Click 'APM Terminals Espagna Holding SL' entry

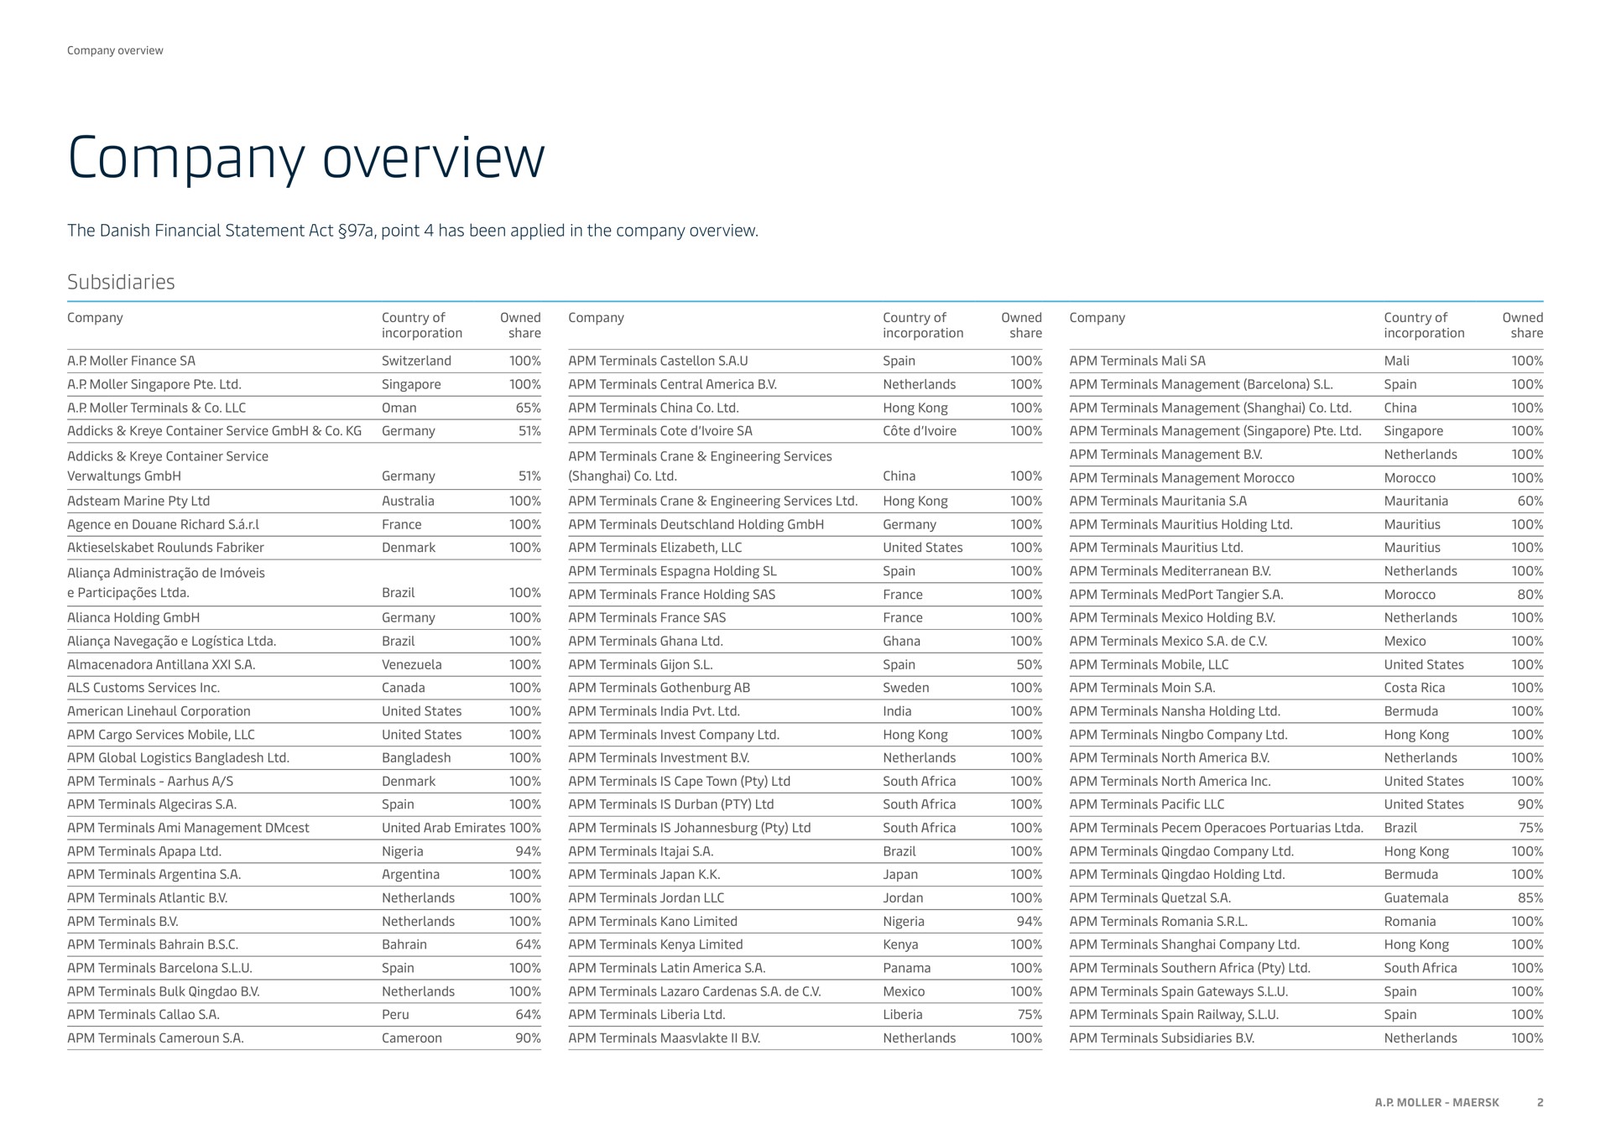pos(672,571)
